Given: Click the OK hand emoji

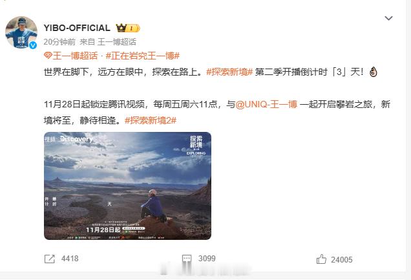Looking at the screenshot, I should 373,72.
